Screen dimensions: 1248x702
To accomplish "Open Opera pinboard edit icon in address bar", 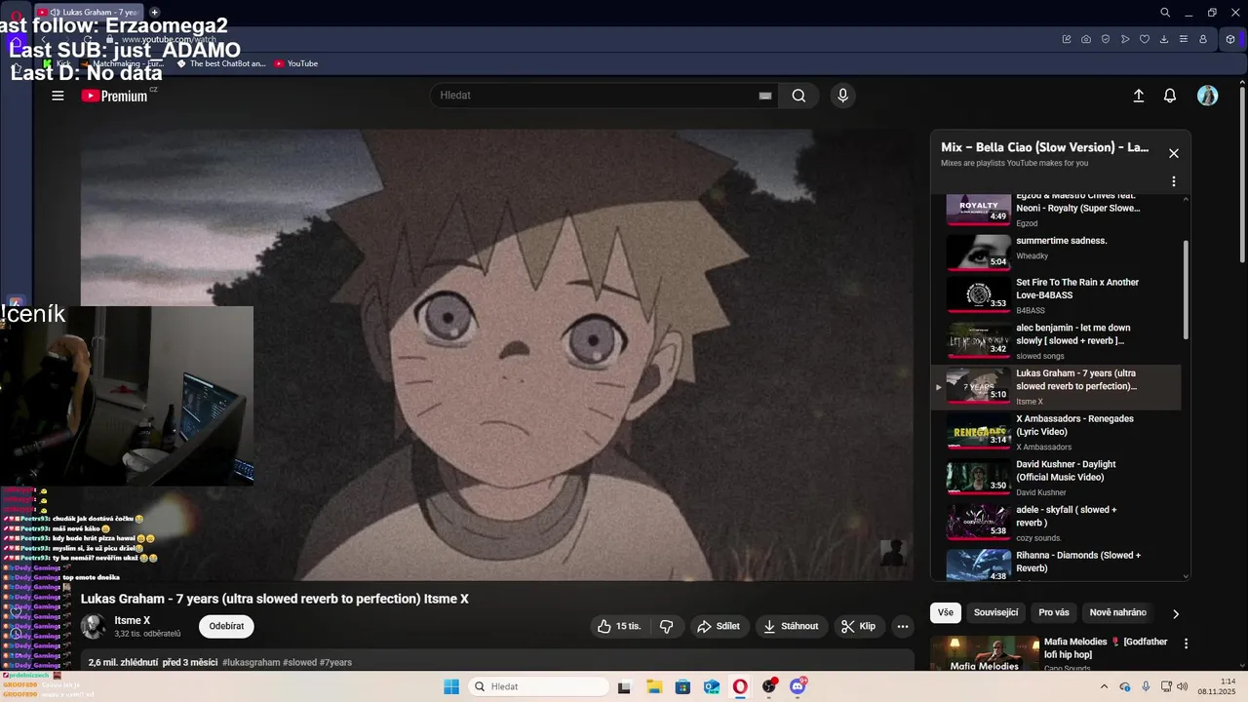I will pyautogui.click(x=1067, y=39).
